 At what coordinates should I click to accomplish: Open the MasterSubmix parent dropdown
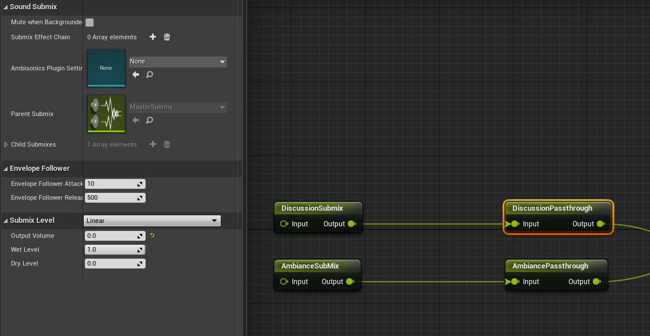(178, 107)
